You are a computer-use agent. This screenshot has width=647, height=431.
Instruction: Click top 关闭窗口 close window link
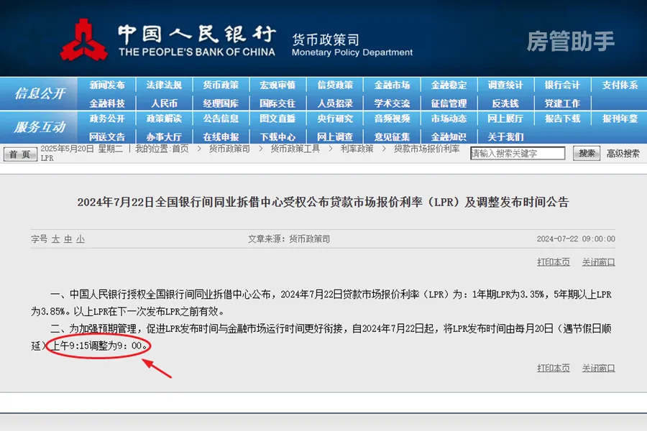point(598,262)
